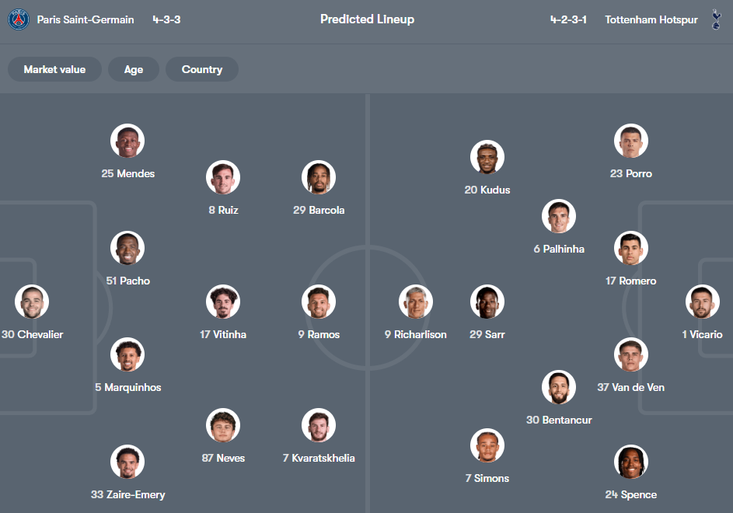This screenshot has width=733, height=513.
Task: Show players by Country
Action: (x=201, y=69)
